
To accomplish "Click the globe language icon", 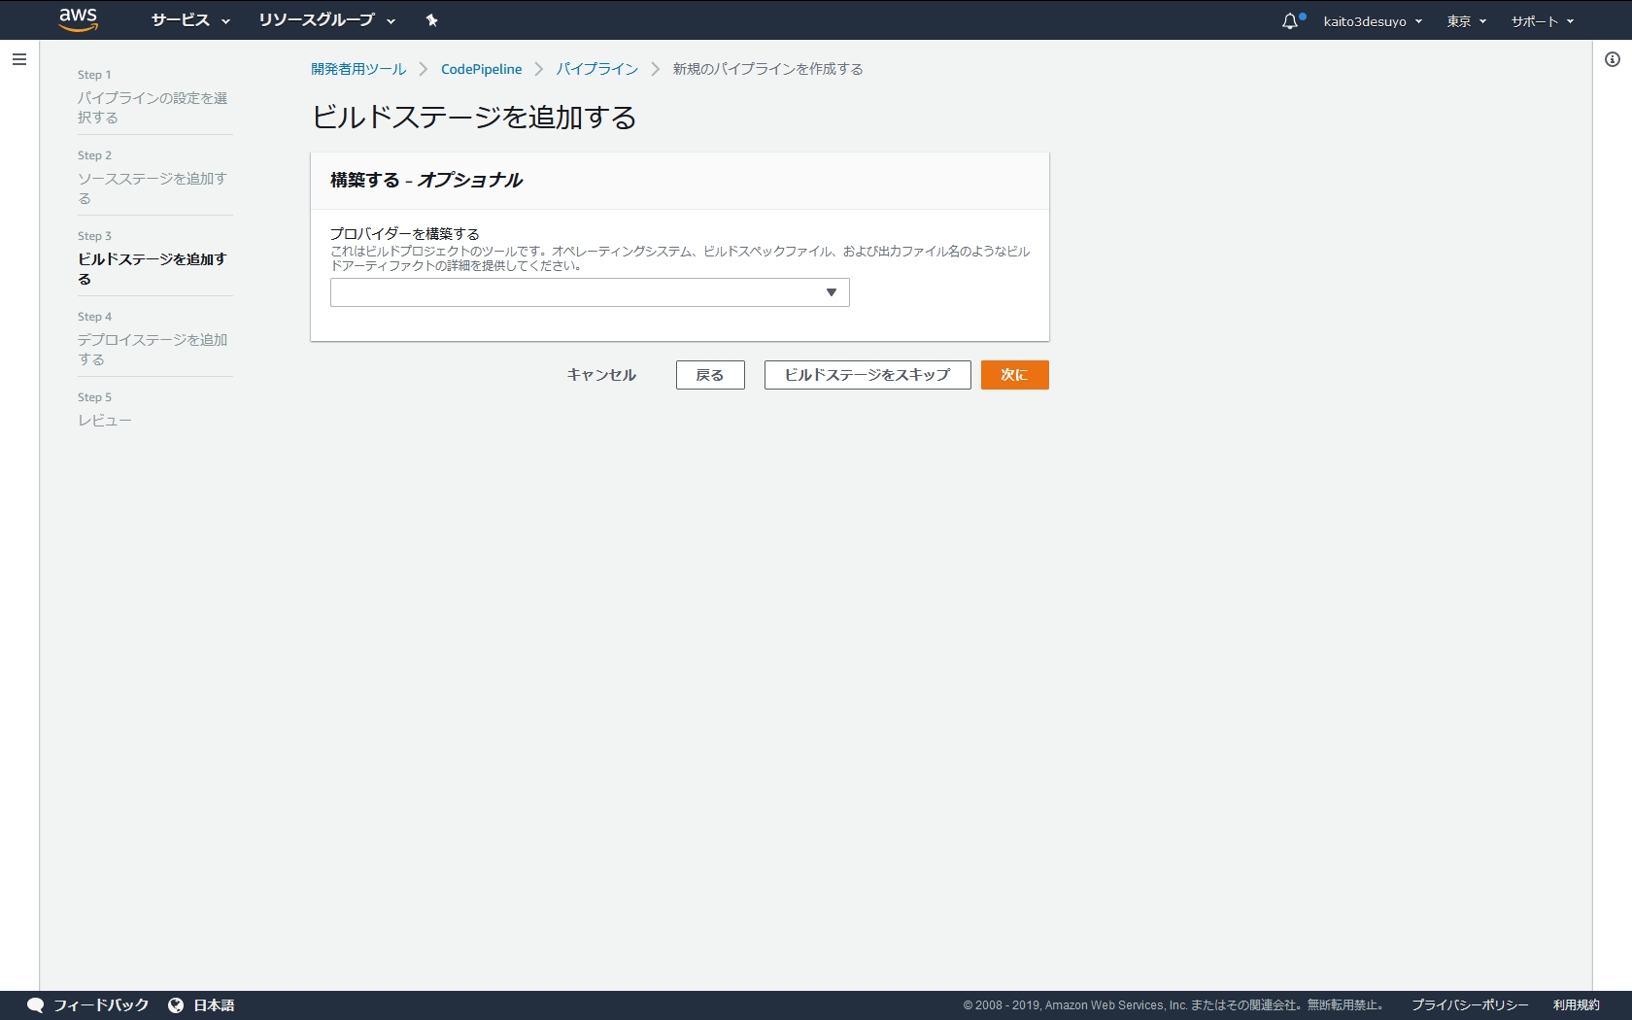I will (x=176, y=1005).
